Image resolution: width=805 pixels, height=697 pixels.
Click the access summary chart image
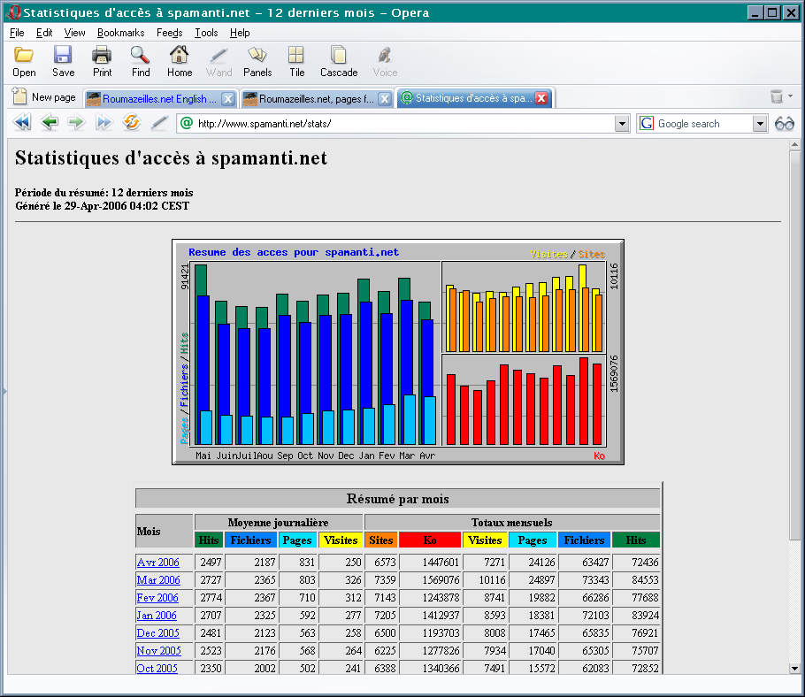click(x=398, y=352)
